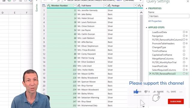Open settings gear for FILTER_RenewalPeriod3 step

coord(187,73)
